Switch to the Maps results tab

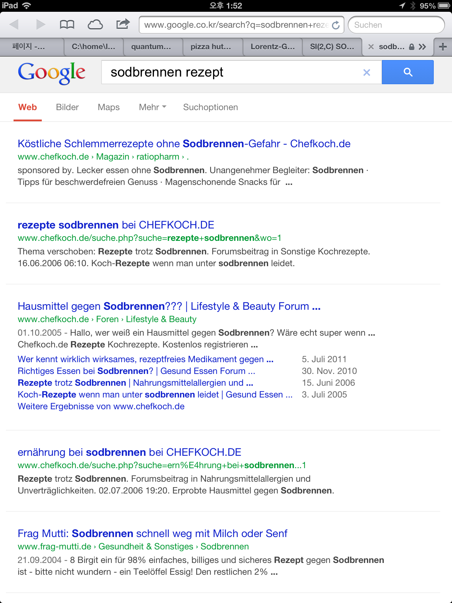tap(109, 107)
